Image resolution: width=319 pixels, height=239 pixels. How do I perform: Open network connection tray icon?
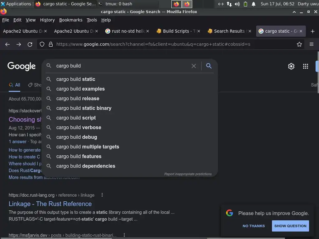(x=229, y=4)
